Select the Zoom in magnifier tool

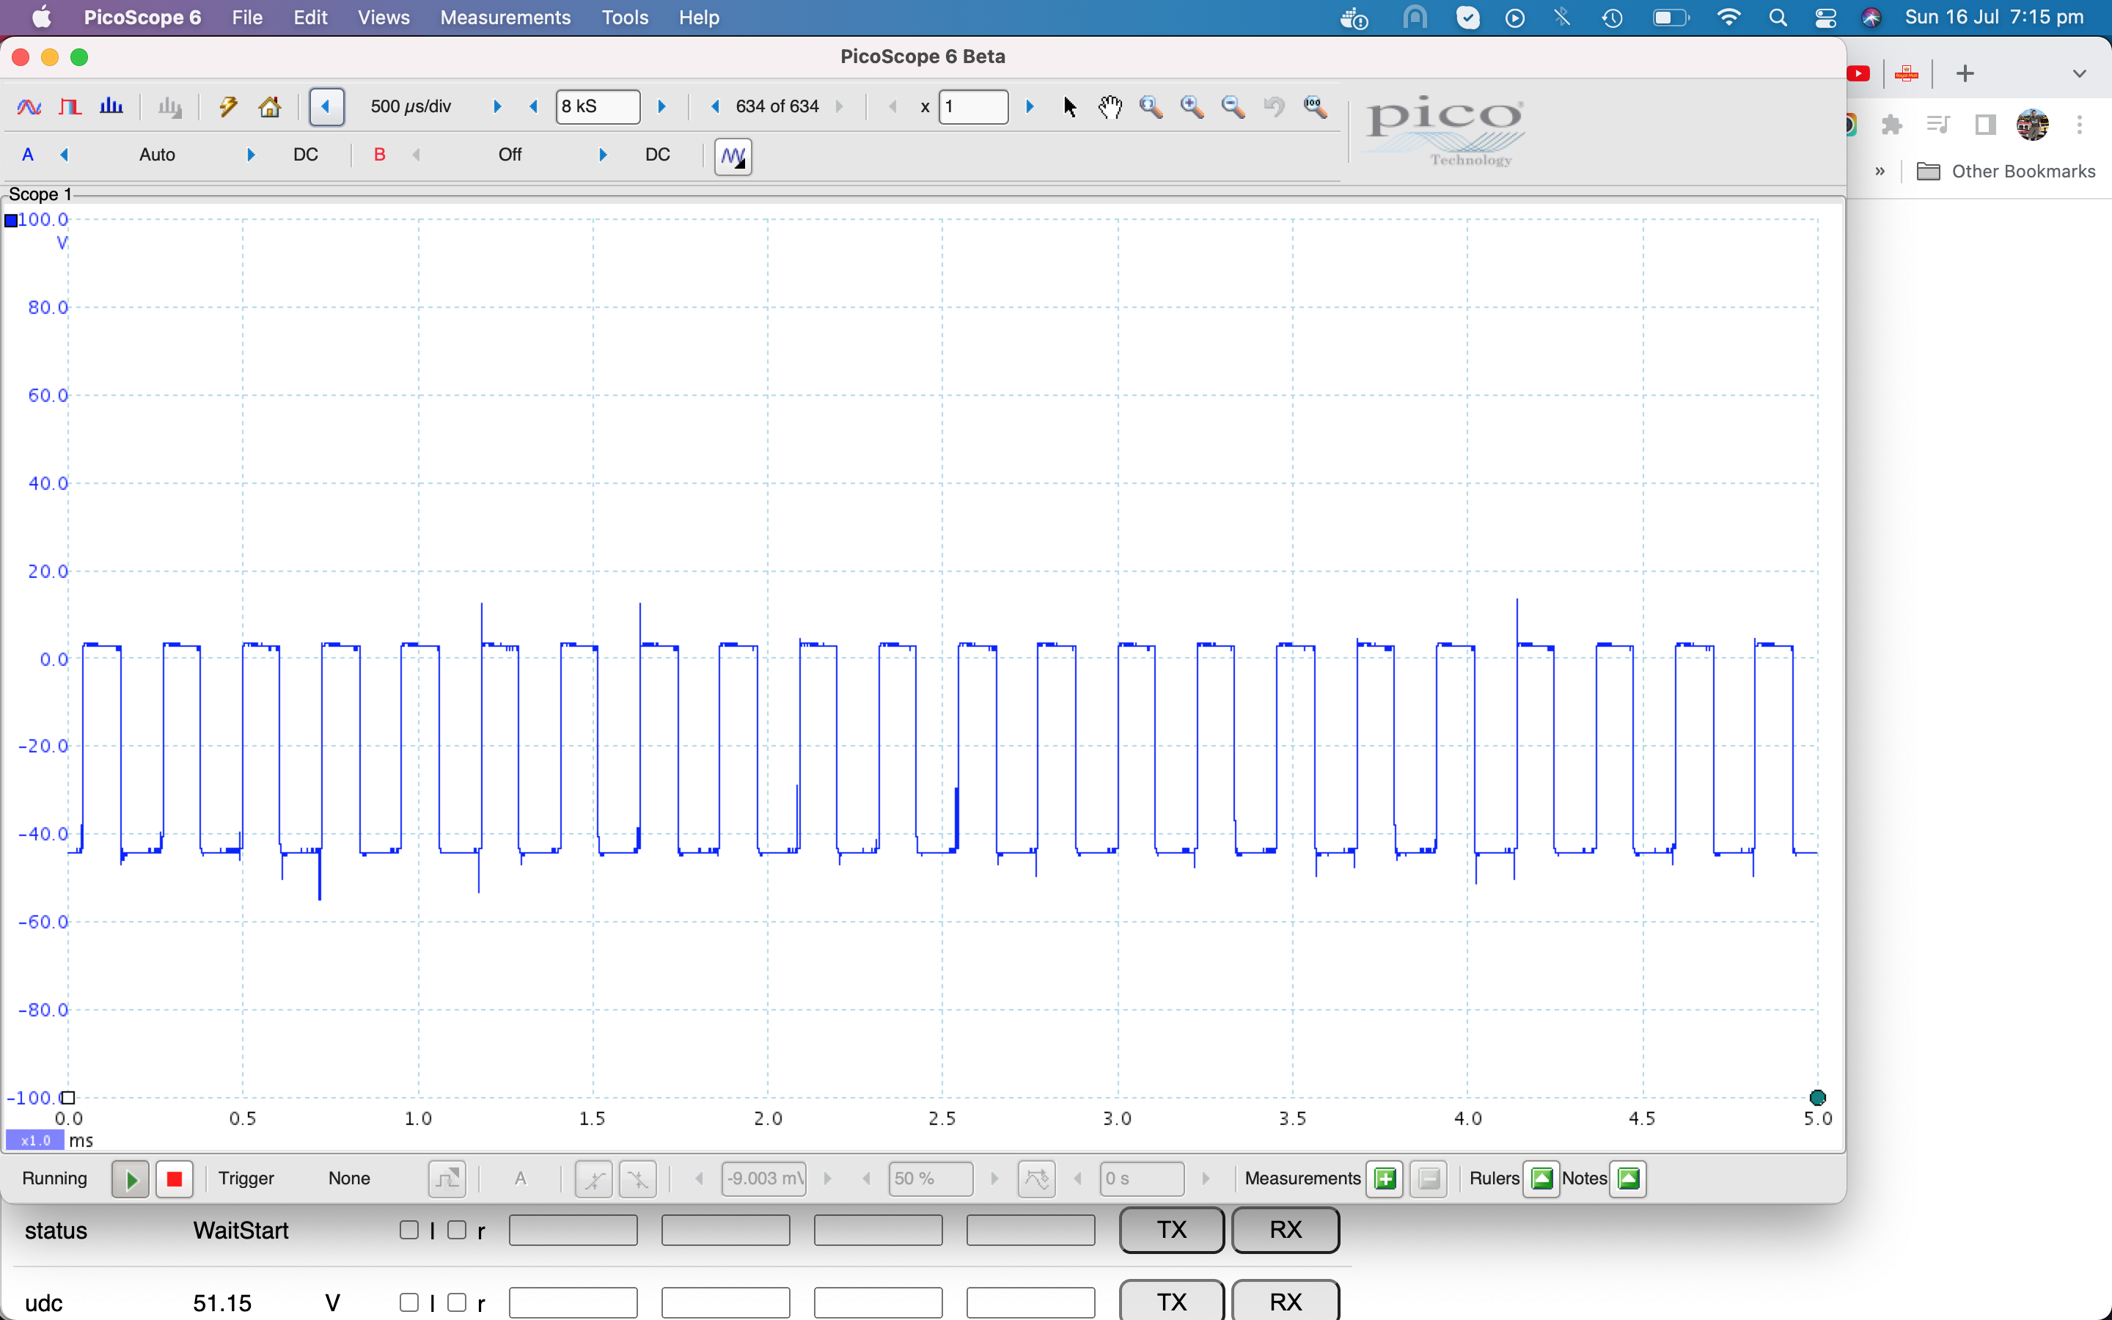(x=1192, y=106)
